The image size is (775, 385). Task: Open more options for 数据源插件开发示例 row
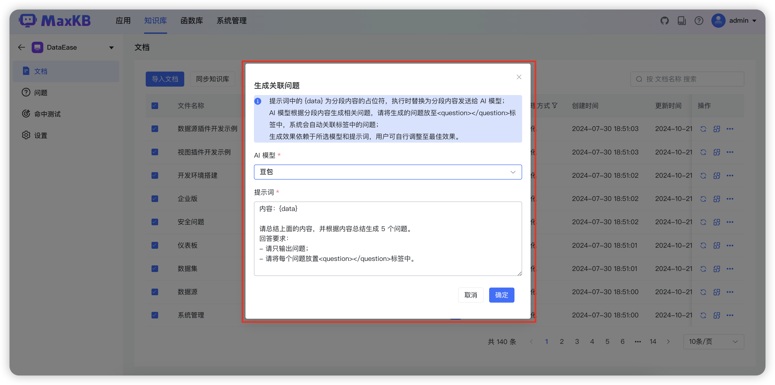(730, 129)
